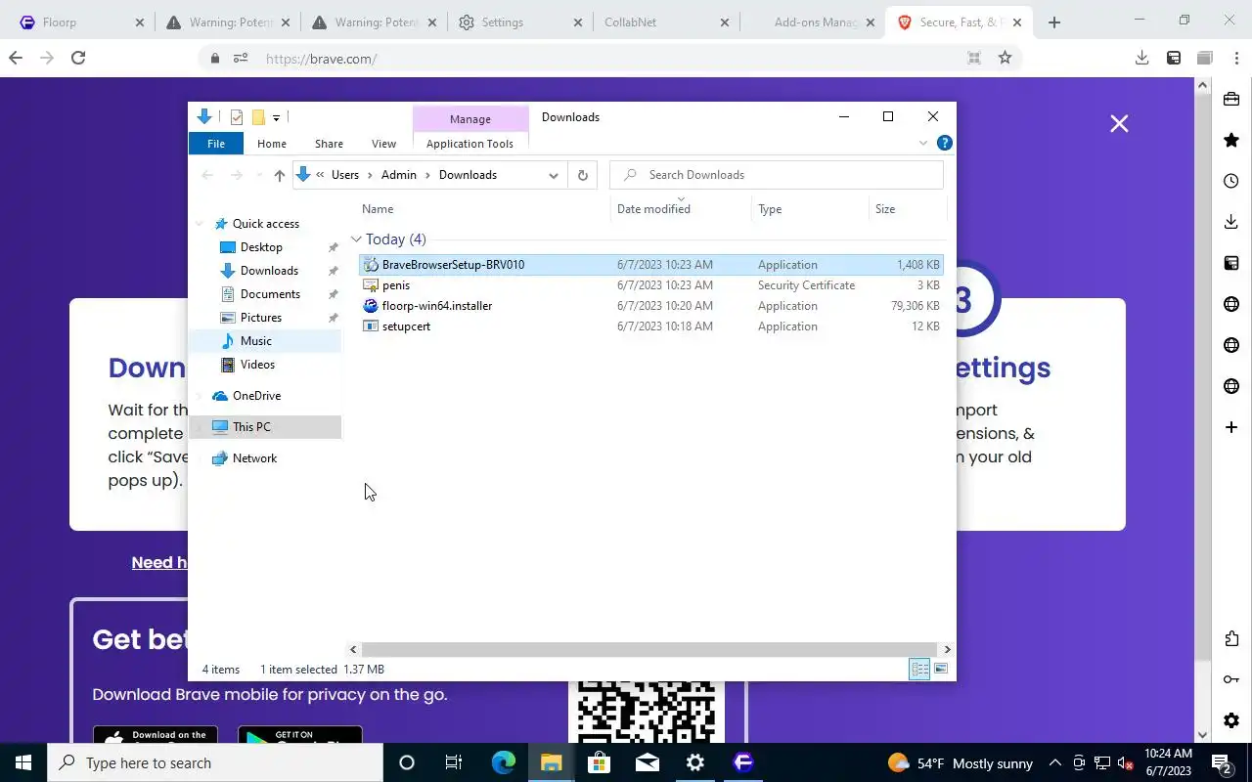The image size is (1252, 782).
Task: Click the lock icon for site security info
Action: pyautogui.click(x=215, y=59)
